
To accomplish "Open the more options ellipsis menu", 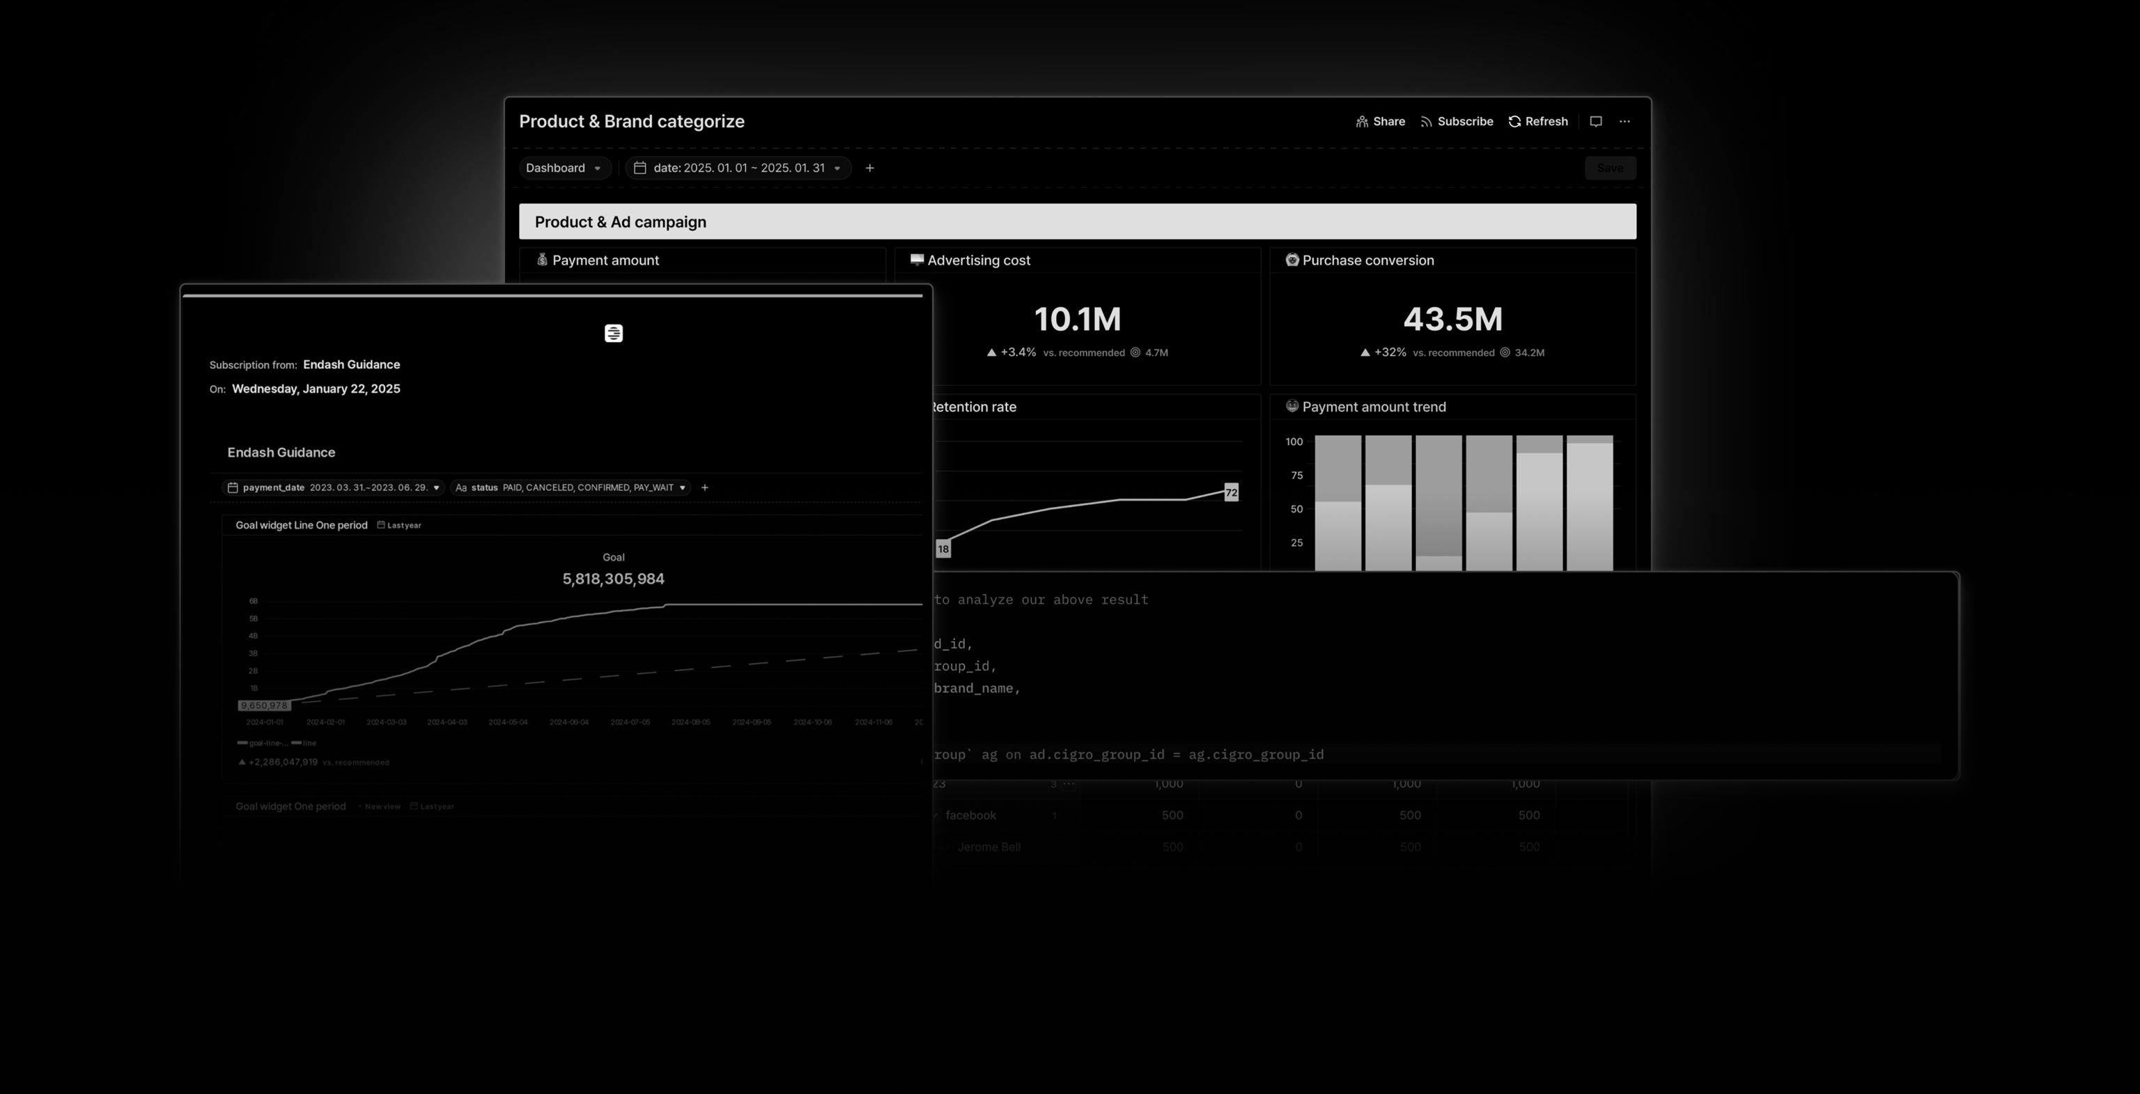I will pyautogui.click(x=1624, y=121).
